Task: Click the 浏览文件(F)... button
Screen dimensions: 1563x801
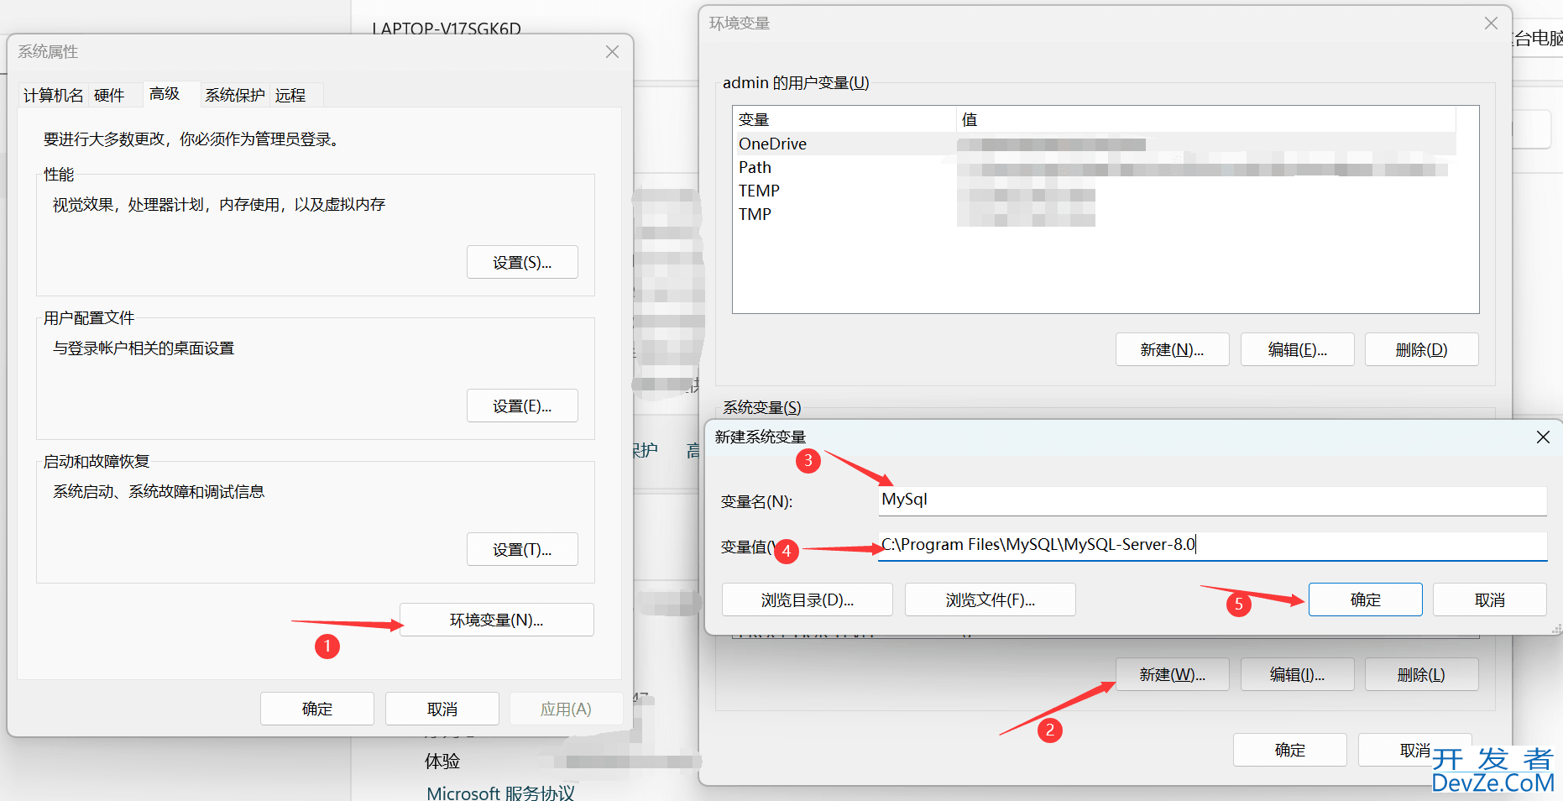Action: click(x=991, y=599)
